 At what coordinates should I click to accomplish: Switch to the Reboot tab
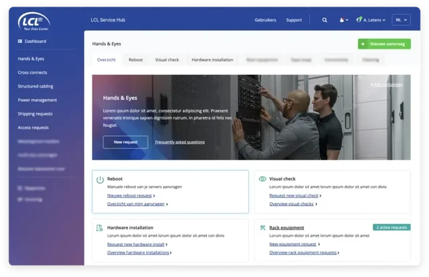pyautogui.click(x=135, y=60)
